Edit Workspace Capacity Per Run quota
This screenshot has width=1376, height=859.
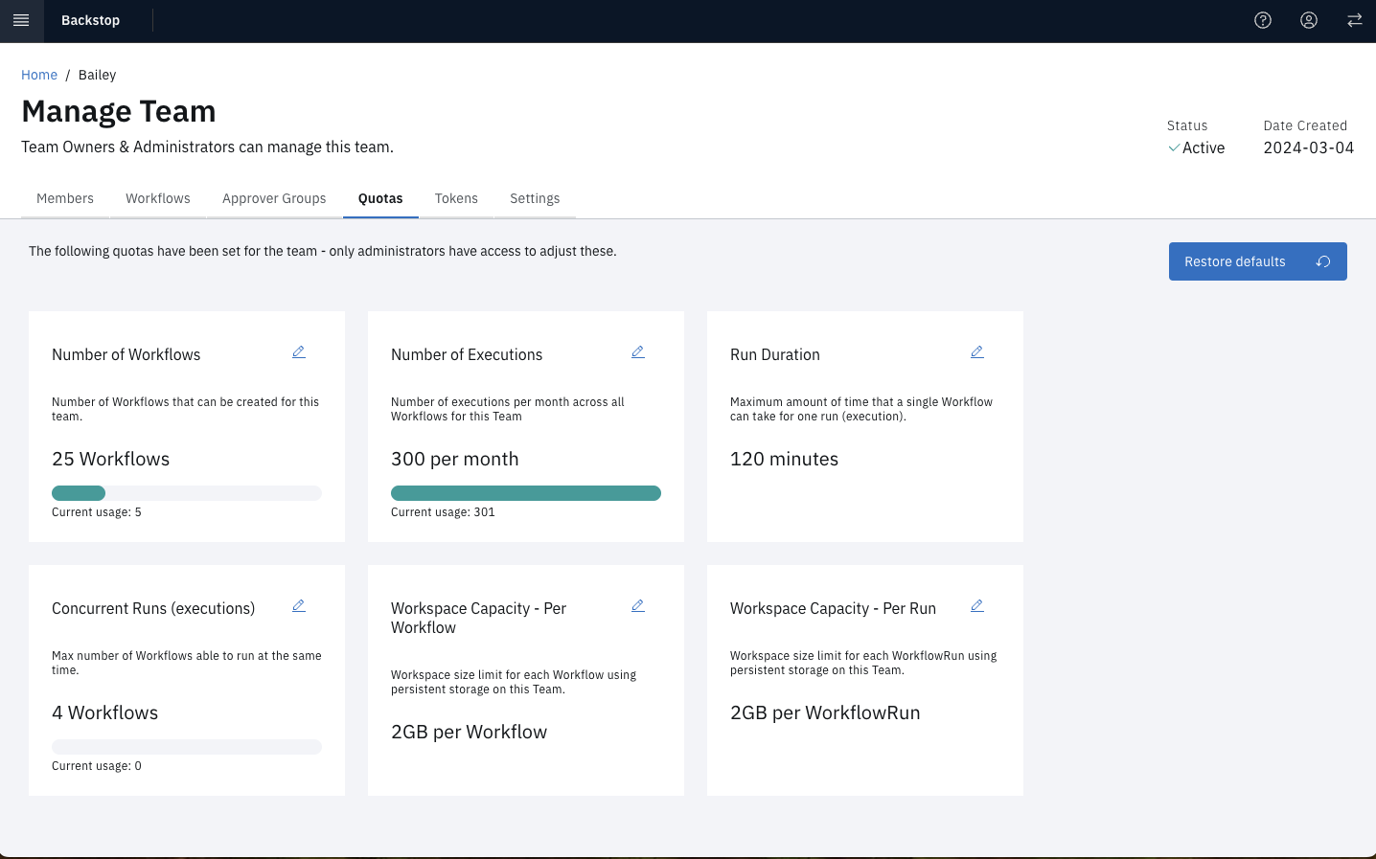[x=977, y=606]
